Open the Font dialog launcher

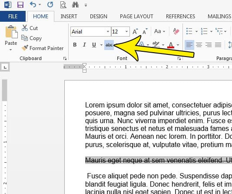[179, 58]
